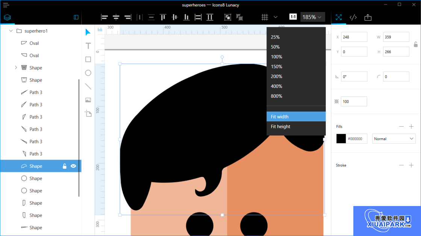Open the black fill color swatch

tap(341, 139)
